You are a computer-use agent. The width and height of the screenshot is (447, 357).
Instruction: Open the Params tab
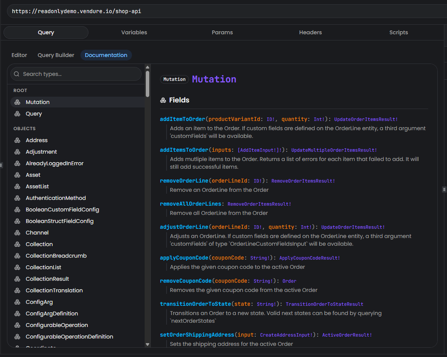(x=222, y=32)
